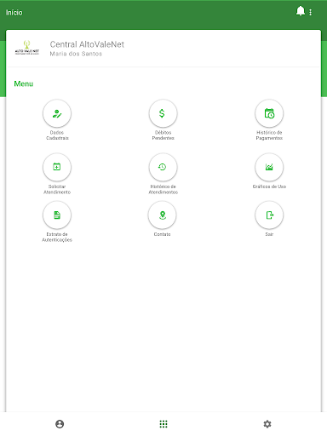
Task: Open Dados Cadastrais icon
Action: pos(57,113)
